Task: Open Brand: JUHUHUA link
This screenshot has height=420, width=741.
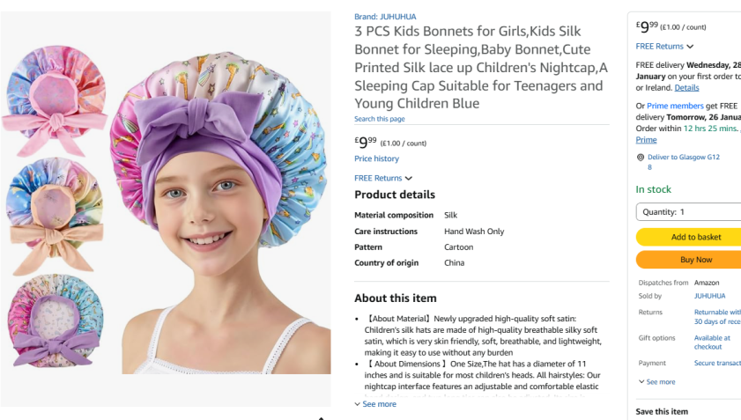Action: coord(385,17)
